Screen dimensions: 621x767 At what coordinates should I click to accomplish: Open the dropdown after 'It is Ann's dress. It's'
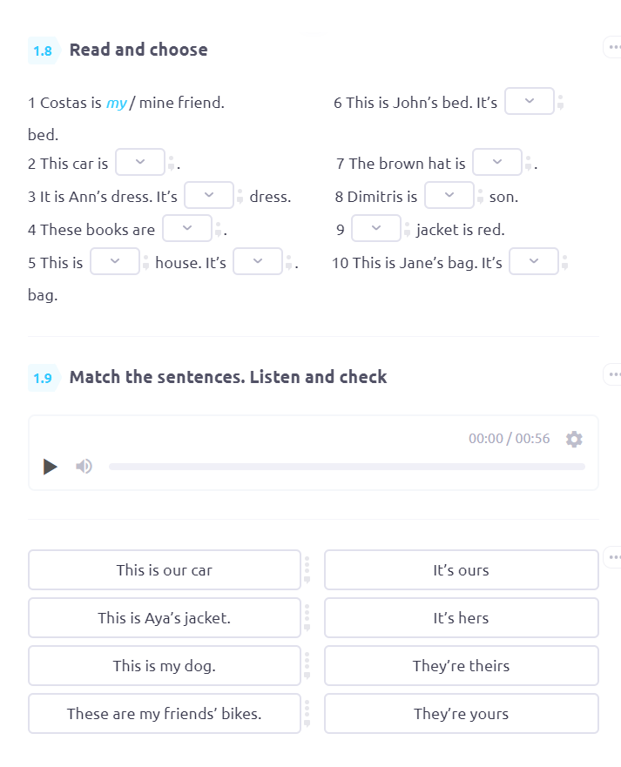(208, 195)
